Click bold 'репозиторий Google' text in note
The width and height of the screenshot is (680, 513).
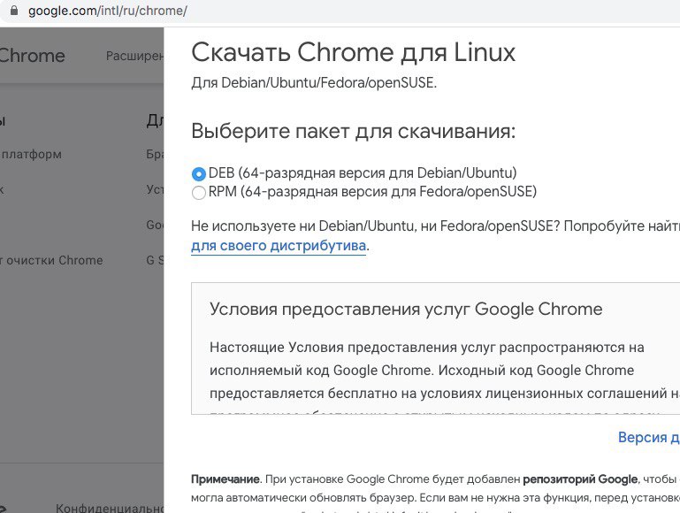[x=580, y=479]
